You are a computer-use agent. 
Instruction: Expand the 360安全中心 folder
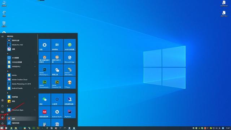click(22, 66)
